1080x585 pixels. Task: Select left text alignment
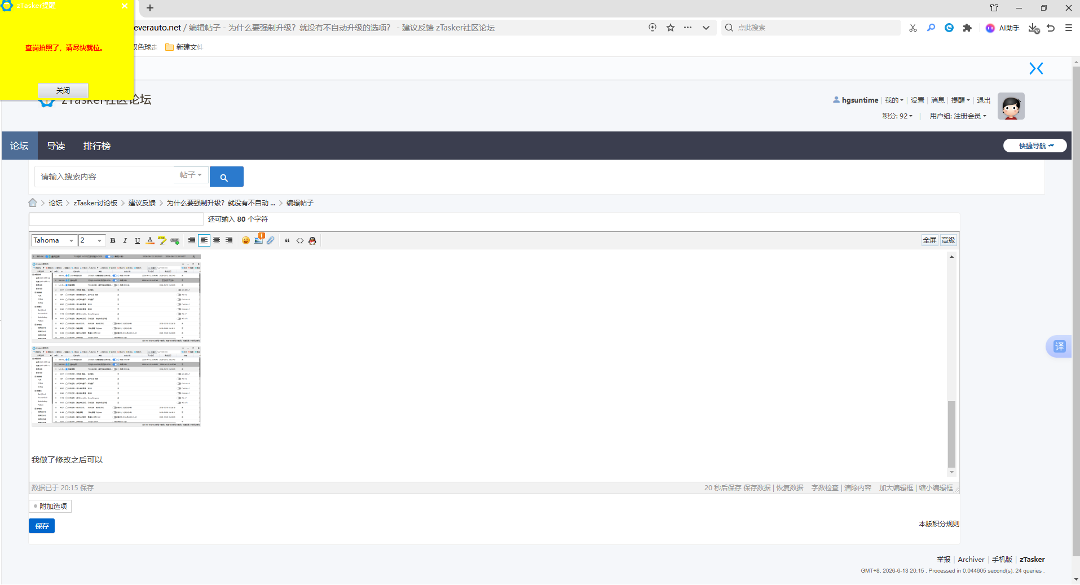(x=204, y=240)
